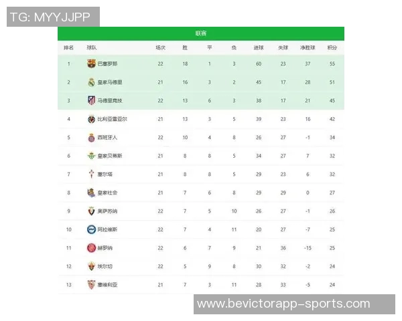Click the Real Madrid (皇家马德里) crest
402x321 pixels.
pyautogui.click(x=92, y=82)
